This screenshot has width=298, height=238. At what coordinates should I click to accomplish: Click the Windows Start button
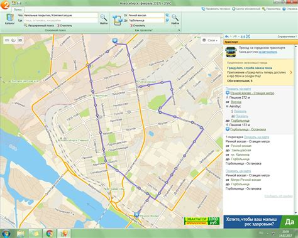pos(6,233)
